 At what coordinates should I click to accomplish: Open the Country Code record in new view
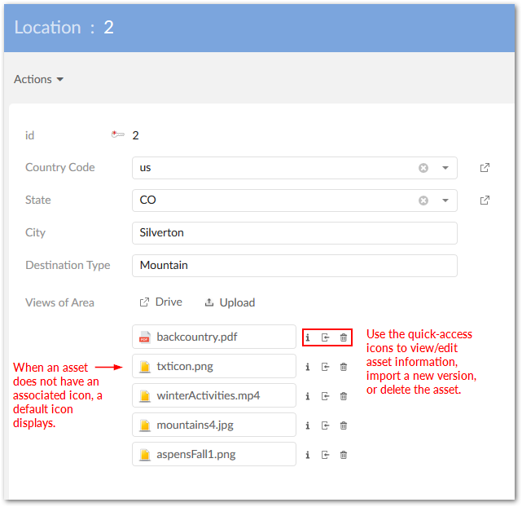click(485, 168)
